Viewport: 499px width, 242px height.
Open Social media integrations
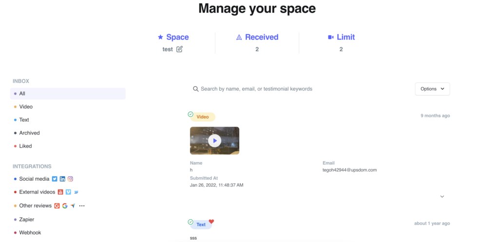[x=34, y=179]
